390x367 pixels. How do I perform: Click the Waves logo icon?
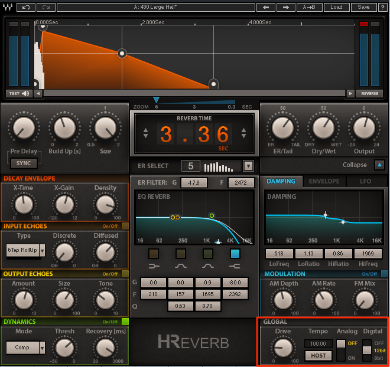pyautogui.click(x=8, y=7)
